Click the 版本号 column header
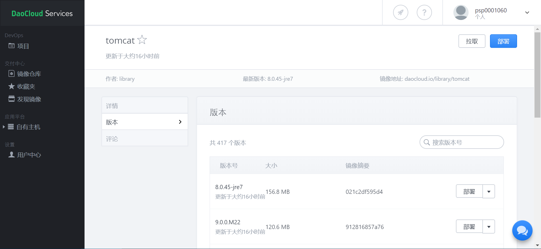Viewport: 541px width, 249px height. click(x=229, y=165)
